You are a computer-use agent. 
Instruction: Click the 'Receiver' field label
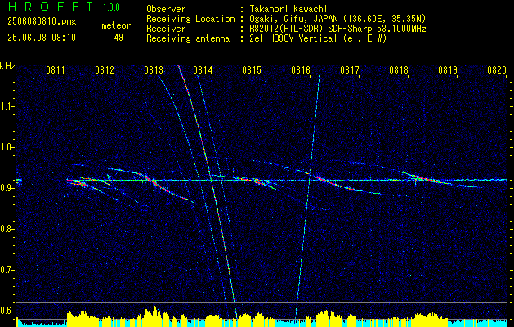pyautogui.click(x=166, y=29)
